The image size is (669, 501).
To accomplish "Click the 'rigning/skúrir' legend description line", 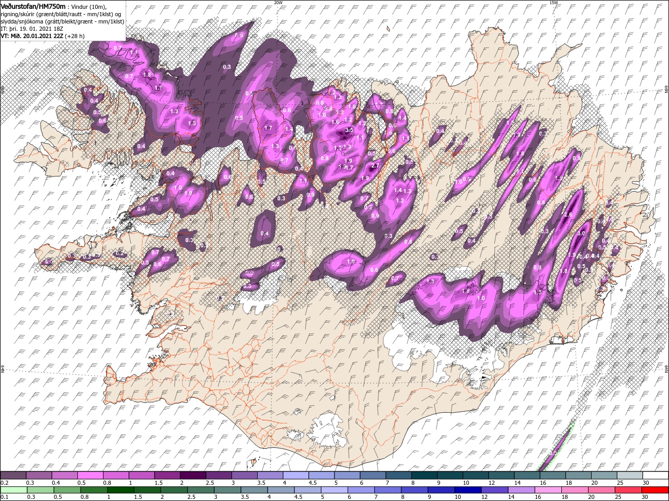I will point(61,14).
